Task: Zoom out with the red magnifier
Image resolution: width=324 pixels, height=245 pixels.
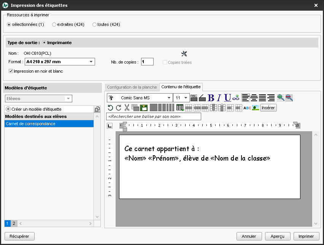Action: [x=289, y=98]
